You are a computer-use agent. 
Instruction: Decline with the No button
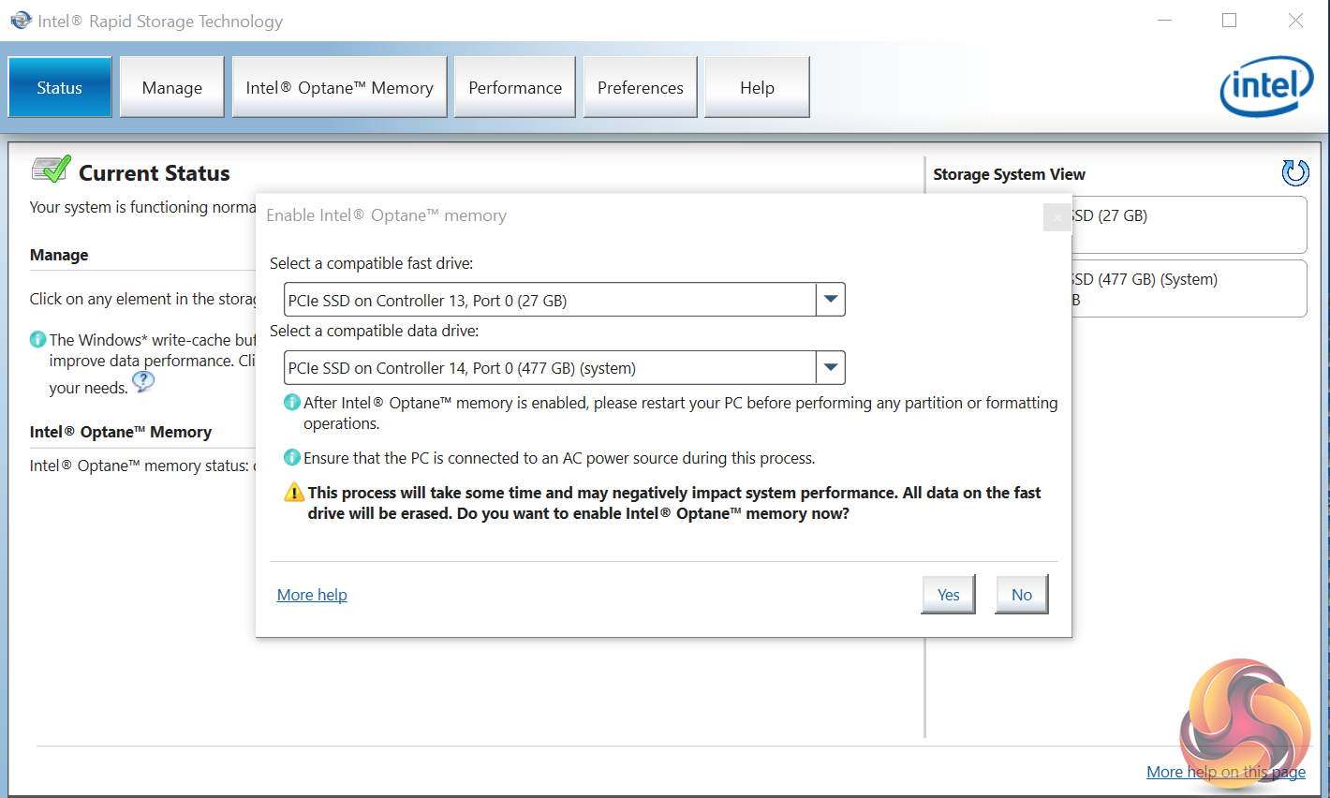(x=1022, y=595)
